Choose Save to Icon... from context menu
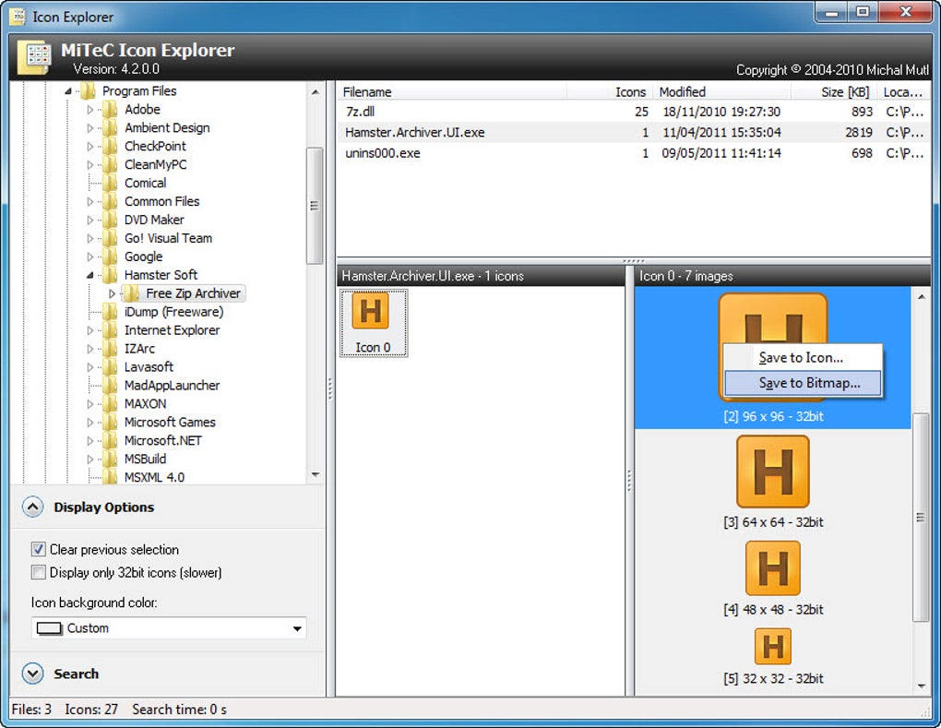 tap(803, 358)
